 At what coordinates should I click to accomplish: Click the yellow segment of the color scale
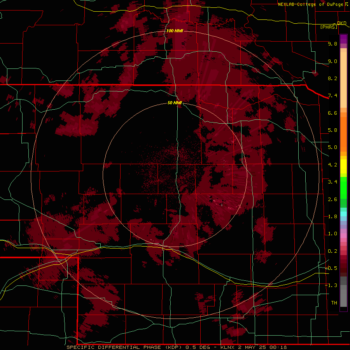click(x=343, y=166)
